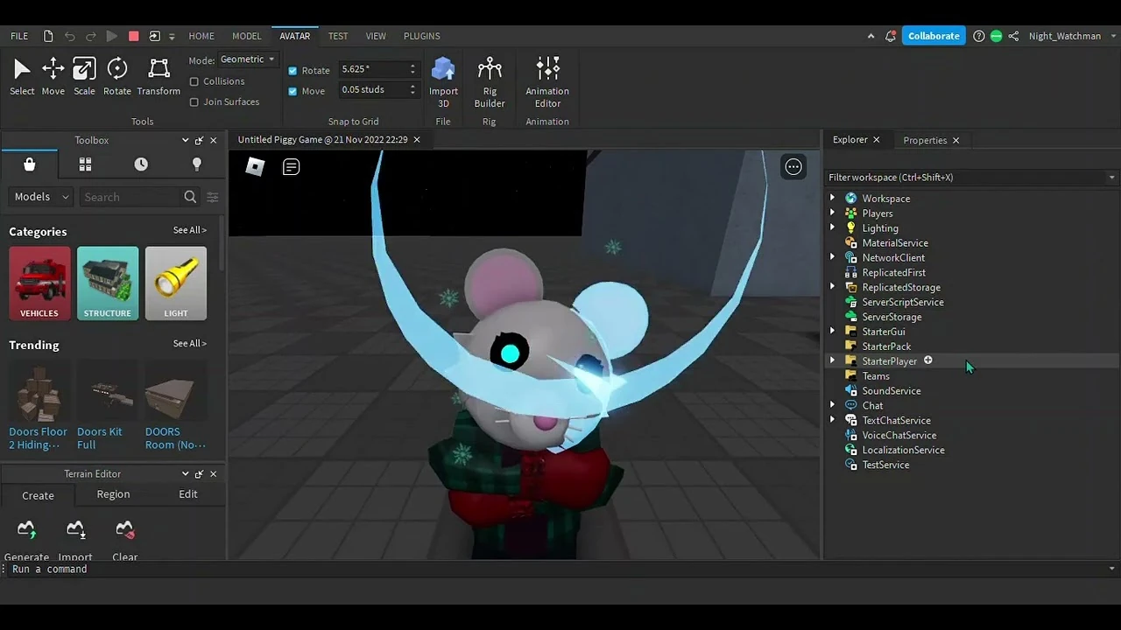The width and height of the screenshot is (1121, 630).
Task: Open the Properties panel tab
Action: click(x=925, y=140)
